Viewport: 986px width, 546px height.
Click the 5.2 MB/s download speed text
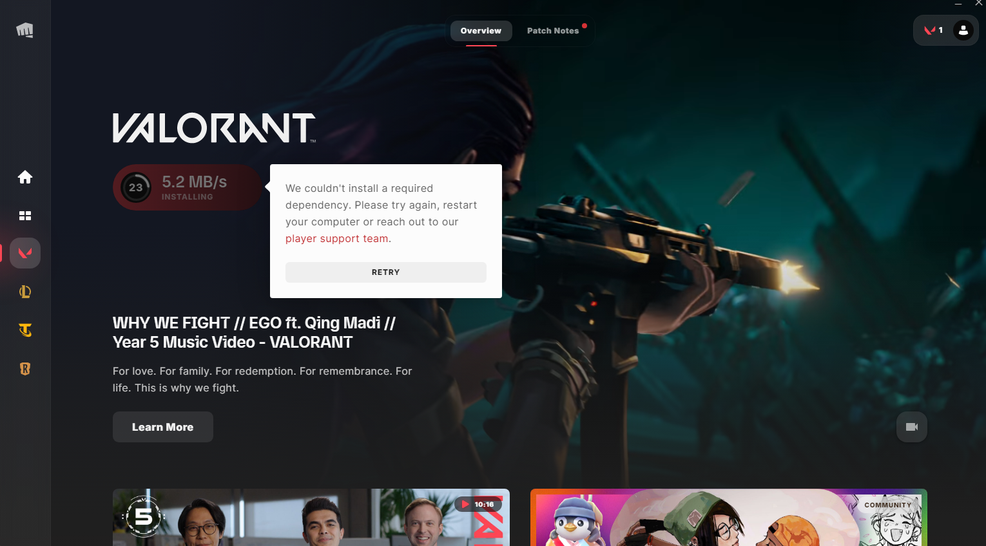click(x=195, y=182)
